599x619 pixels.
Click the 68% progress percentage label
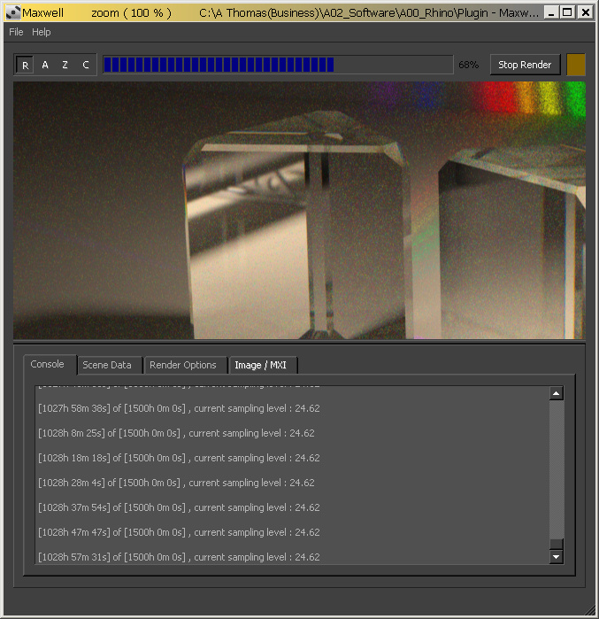468,65
